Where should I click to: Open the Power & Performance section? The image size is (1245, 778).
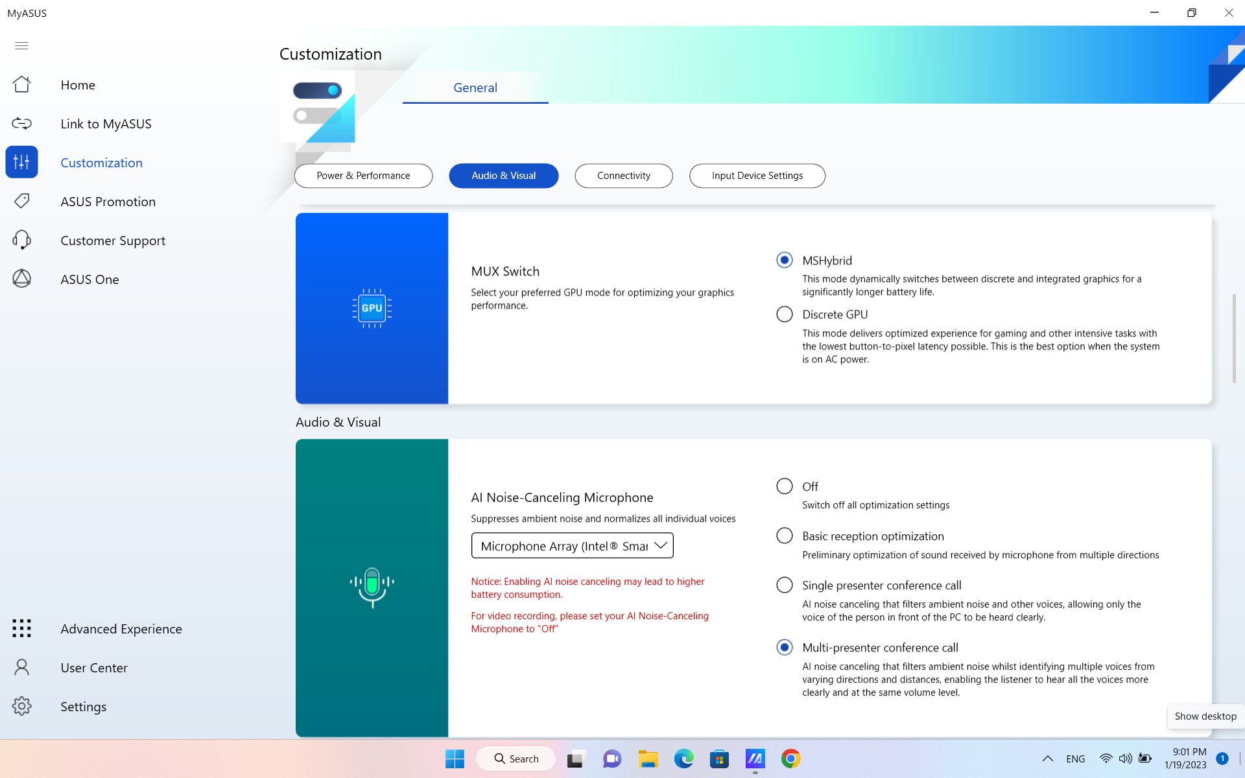pyautogui.click(x=363, y=176)
